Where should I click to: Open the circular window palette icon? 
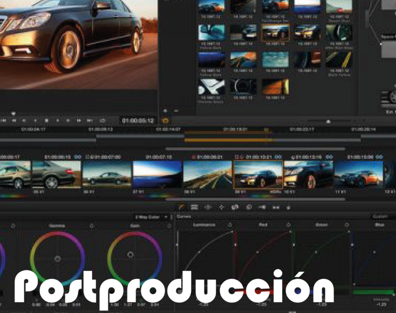point(208,208)
